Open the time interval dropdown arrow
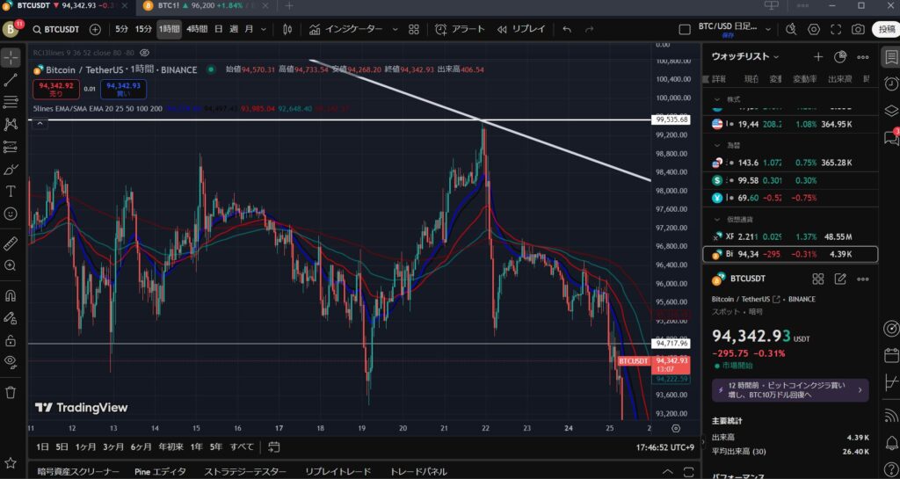This screenshot has width=900, height=479. (x=264, y=29)
